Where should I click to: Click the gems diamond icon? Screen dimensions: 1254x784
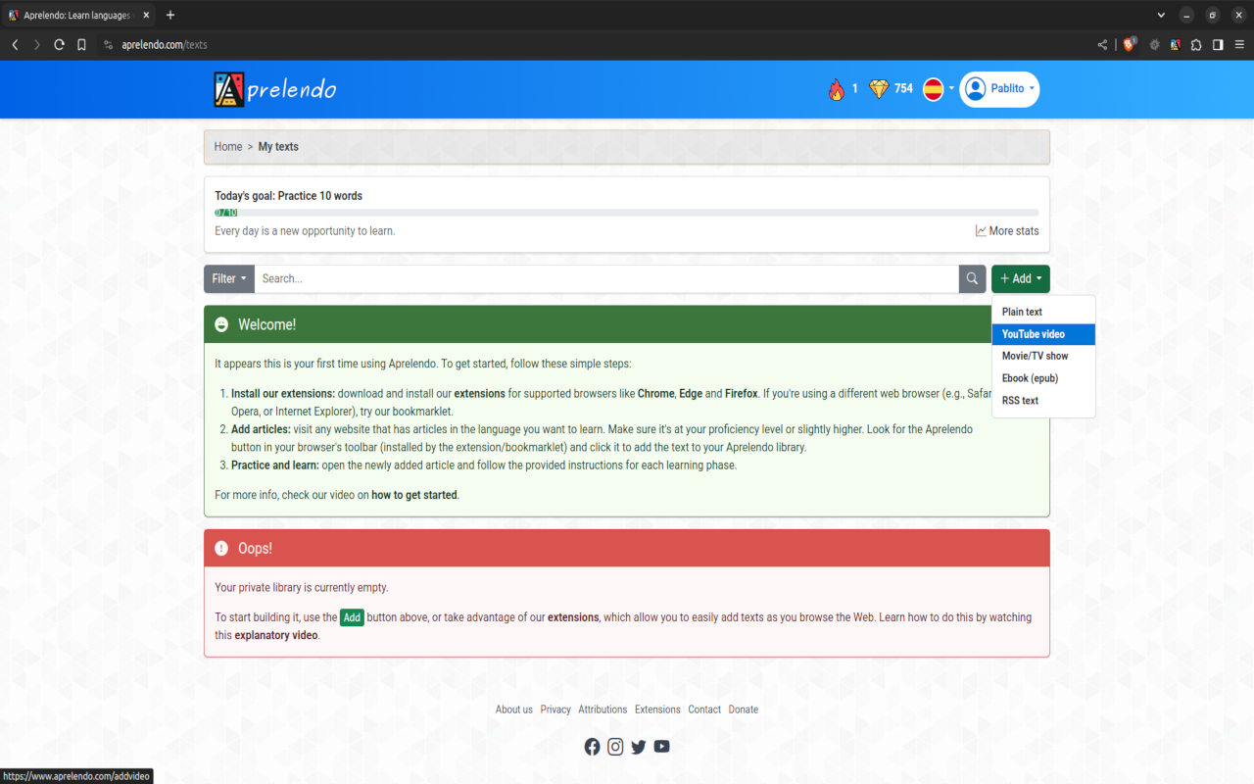click(x=879, y=89)
